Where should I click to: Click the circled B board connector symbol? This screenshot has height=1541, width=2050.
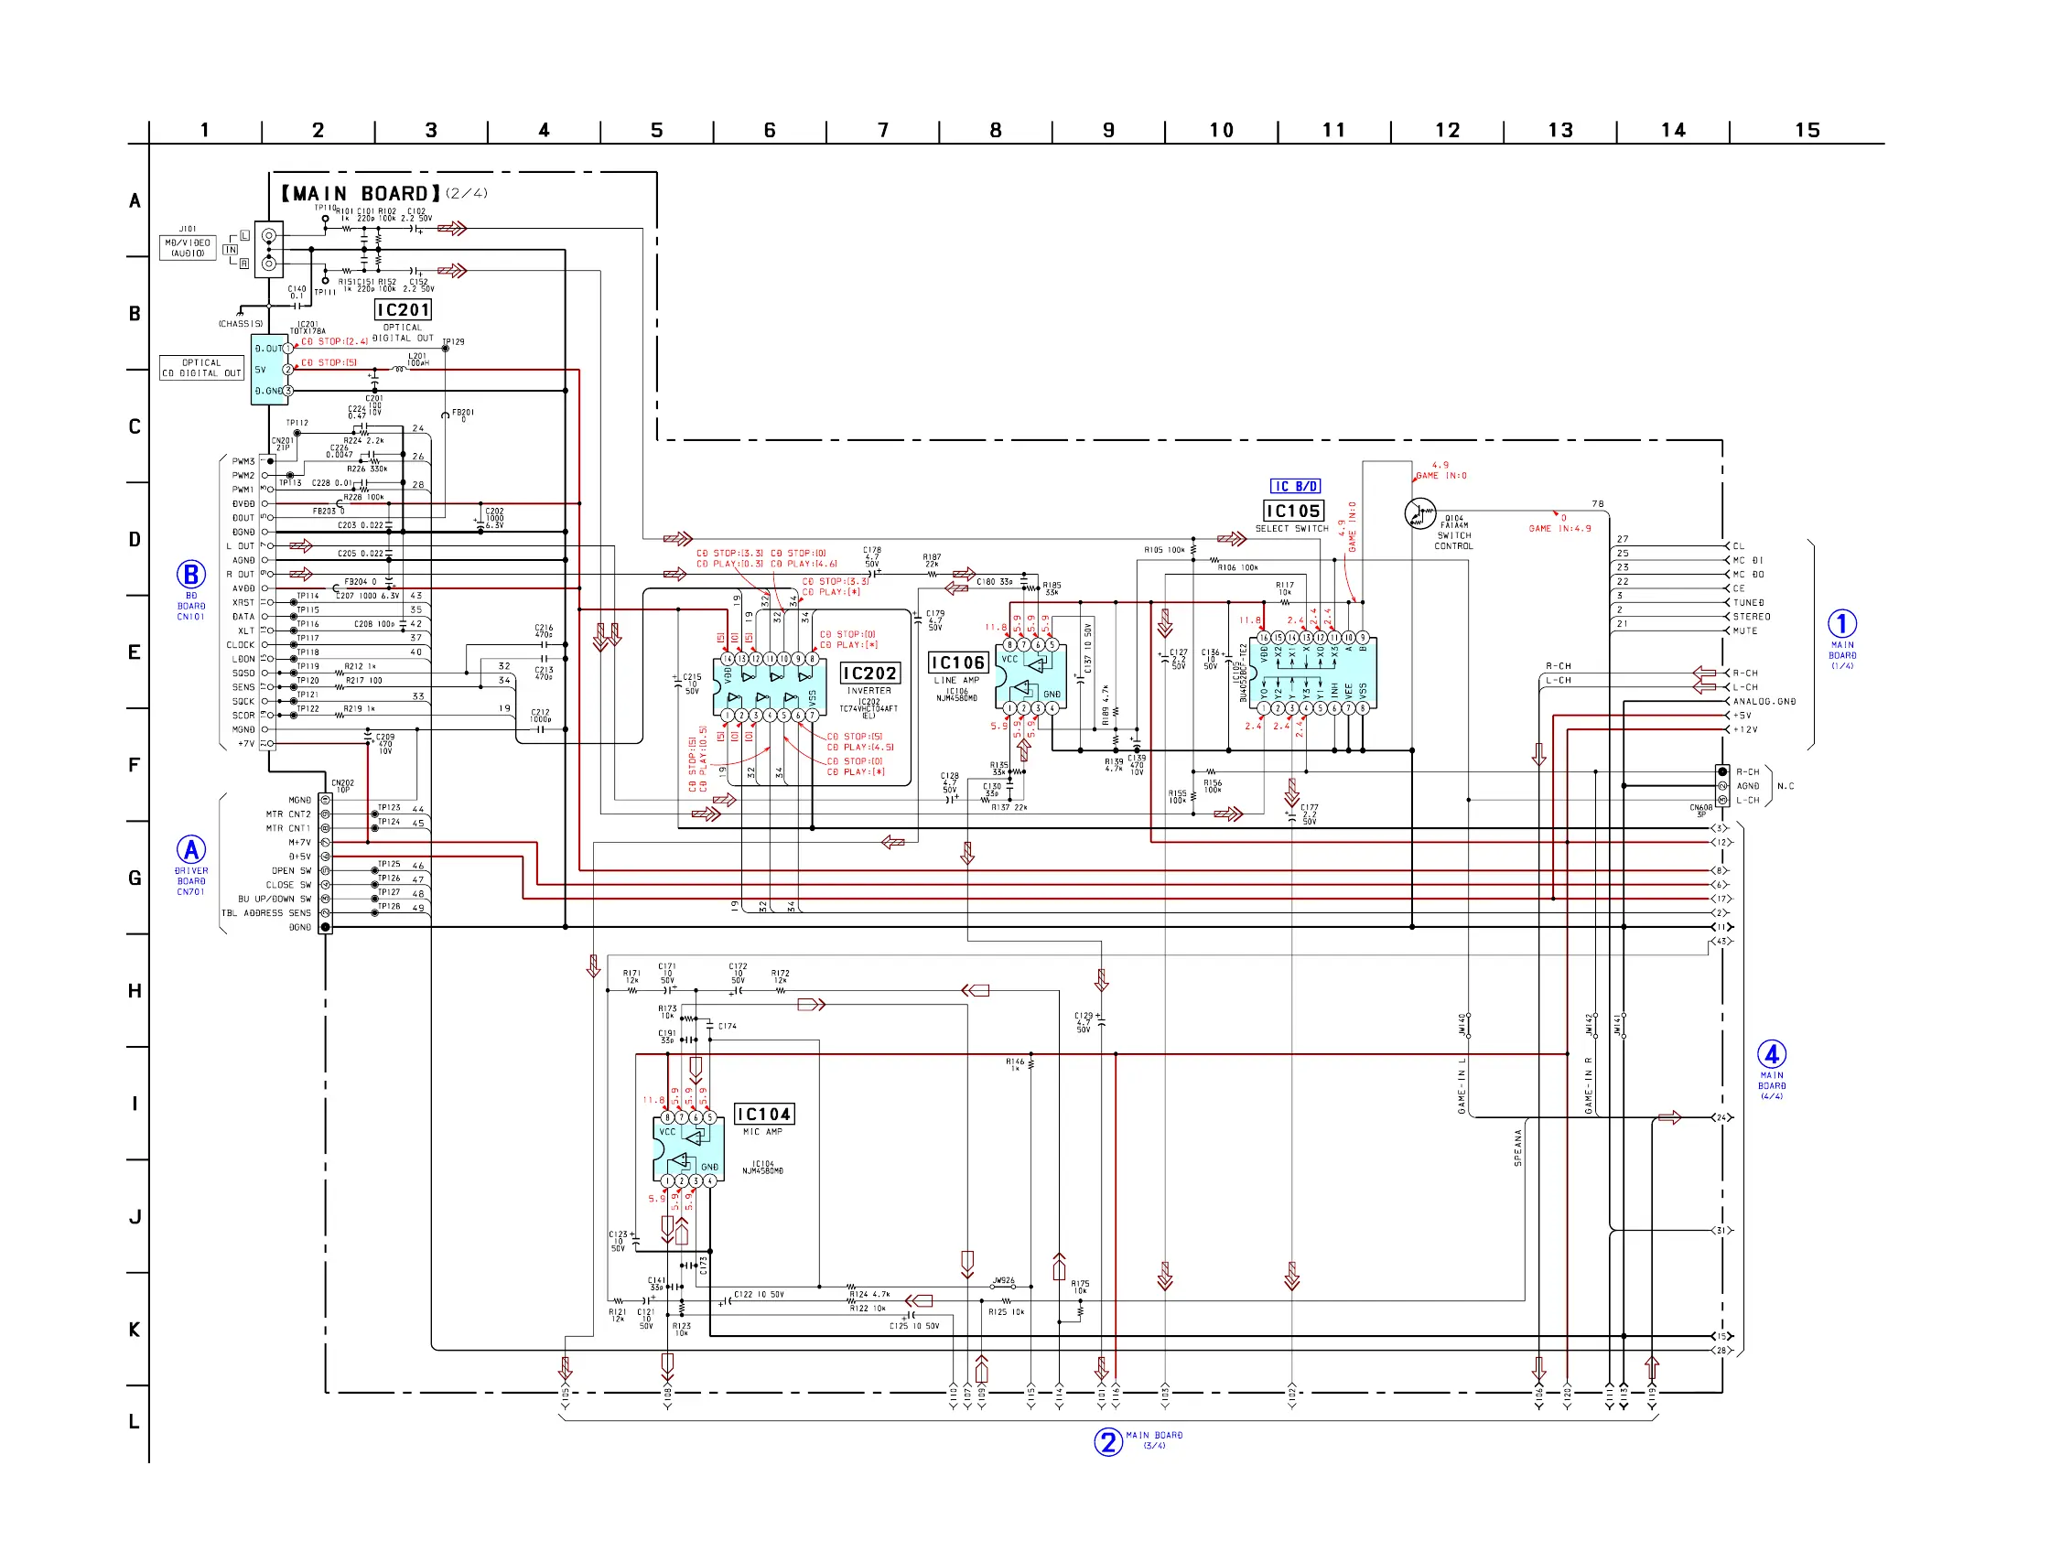pyautogui.click(x=191, y=575)
